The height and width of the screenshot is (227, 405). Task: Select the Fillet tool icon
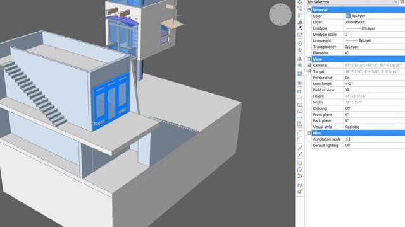299,139
